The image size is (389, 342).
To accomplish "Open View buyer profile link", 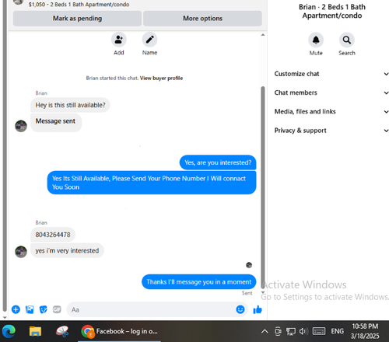I will 161,78.
